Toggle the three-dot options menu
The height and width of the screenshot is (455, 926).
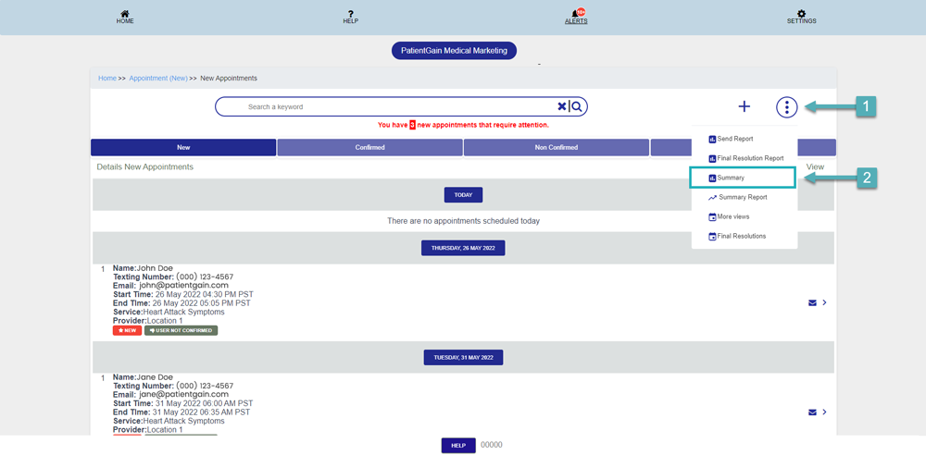786,107
